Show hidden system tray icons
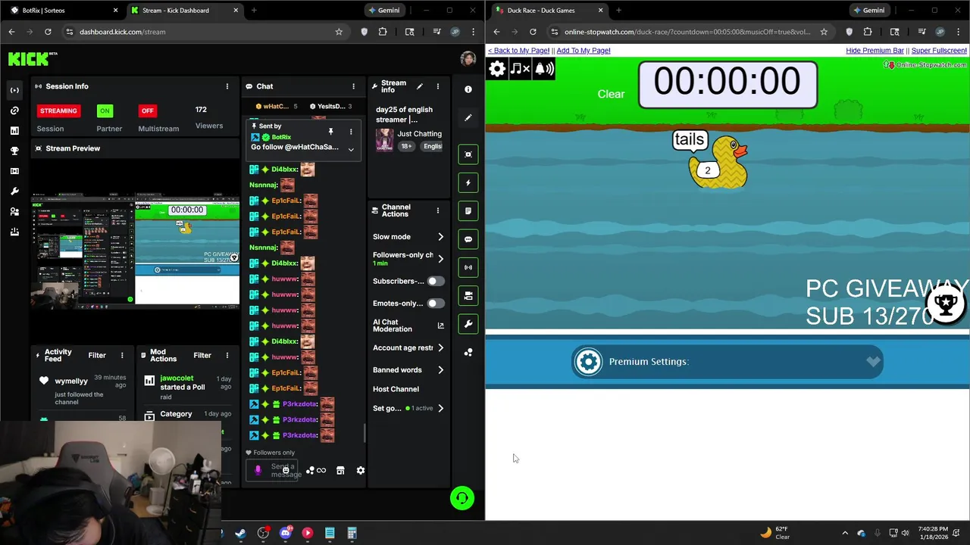This screenshot has width=970, height=545. (845, 533)
